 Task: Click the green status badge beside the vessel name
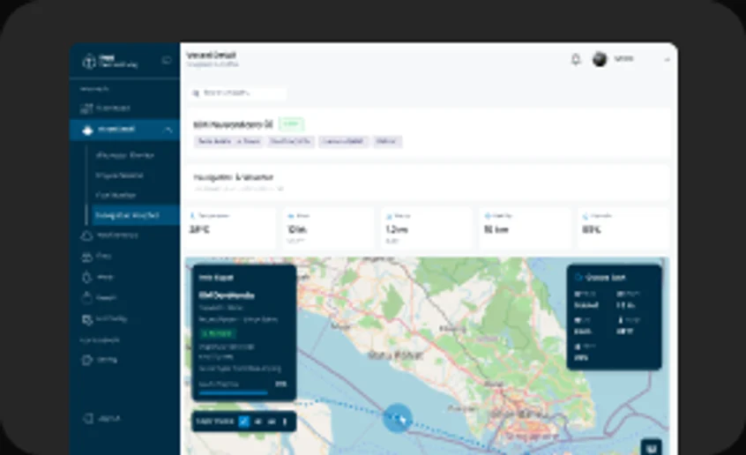tap(291, 124)
